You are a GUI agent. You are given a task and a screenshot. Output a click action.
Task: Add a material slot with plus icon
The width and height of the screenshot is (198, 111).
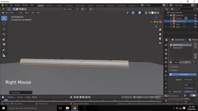point(195,44)
